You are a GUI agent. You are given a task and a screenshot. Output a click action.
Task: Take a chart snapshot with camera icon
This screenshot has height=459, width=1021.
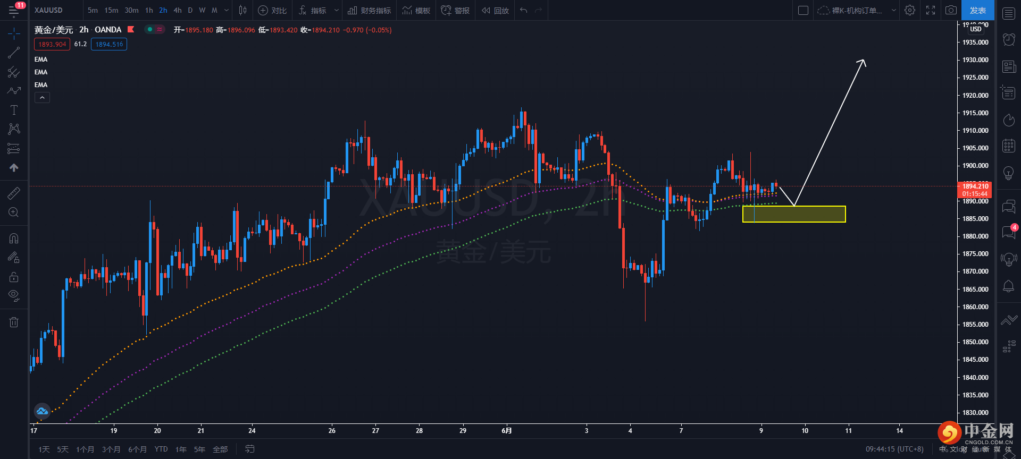[951, 11]
